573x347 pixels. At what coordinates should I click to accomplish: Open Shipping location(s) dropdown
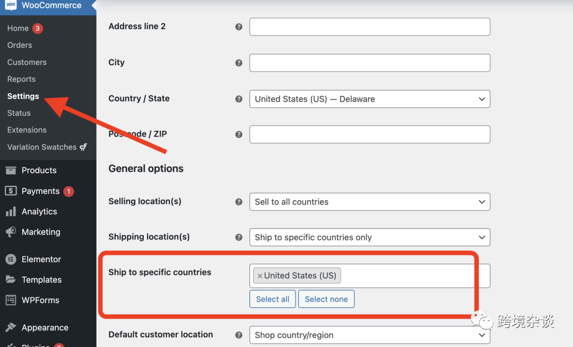coord(369,237)
